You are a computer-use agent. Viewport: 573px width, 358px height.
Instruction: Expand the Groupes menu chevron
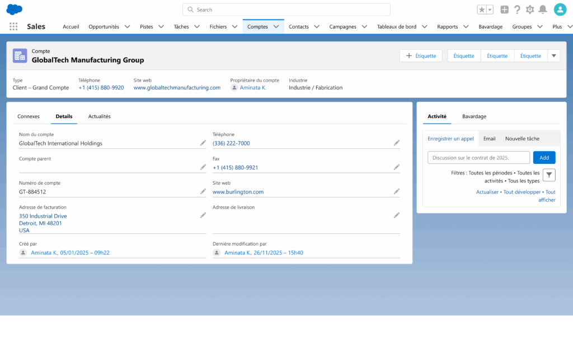(x=540, y=26)
